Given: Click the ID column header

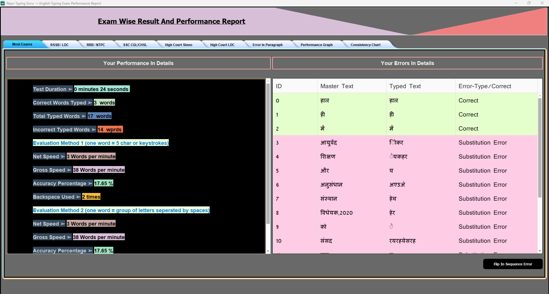Looking at the screenshot, I should 295,86.
